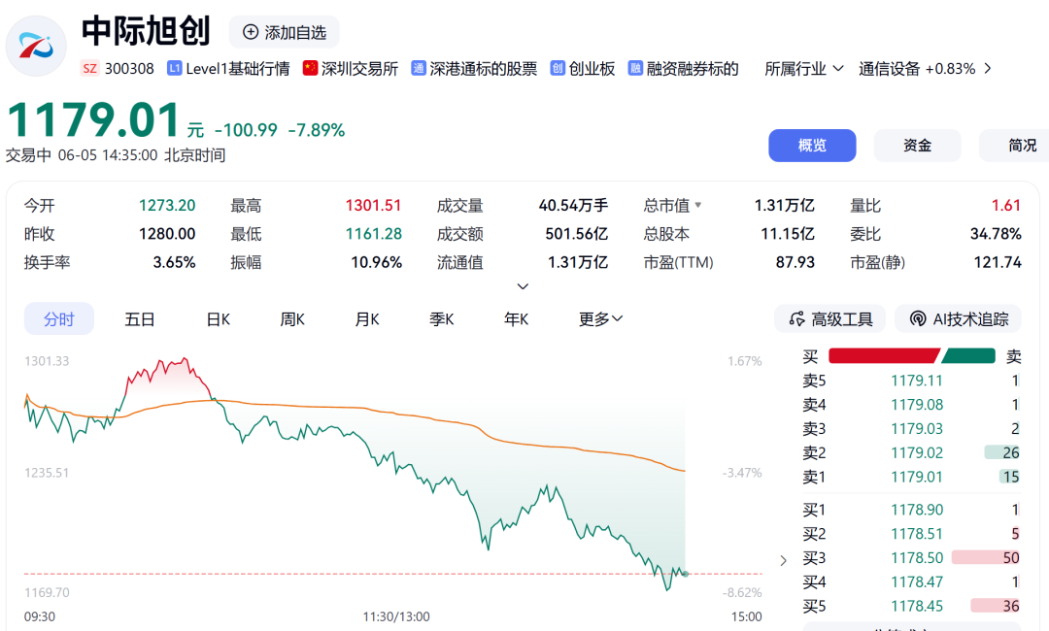1049x631 pixels.
Task: Select the 五日 chart tab
Action: [139, 318]
